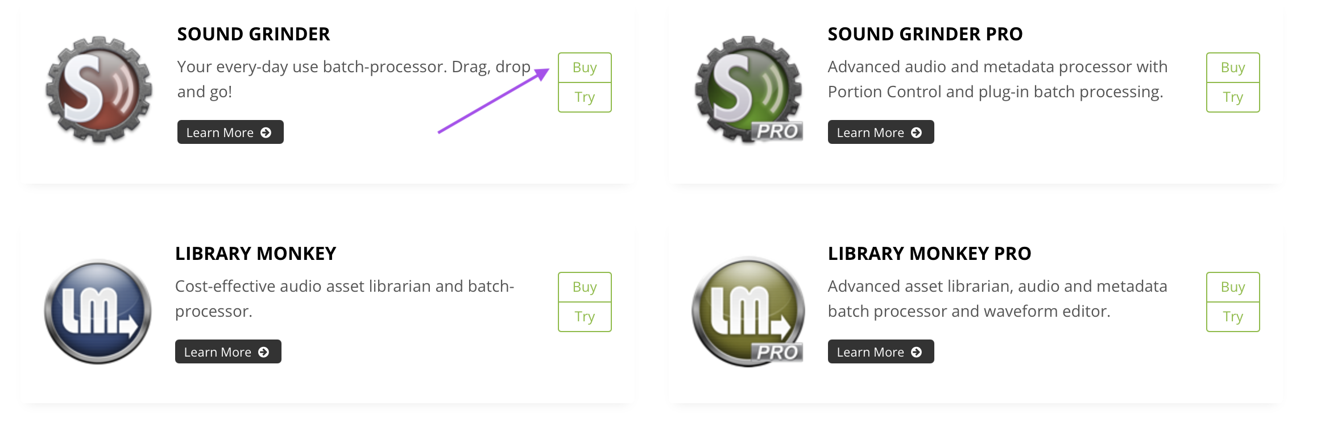Buy Library Monkey Pro
1325x447 pixels.
1232,287
